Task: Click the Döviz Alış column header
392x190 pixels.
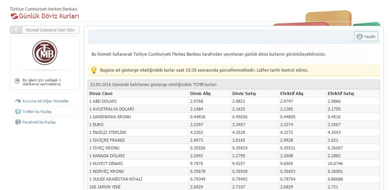Action: click(x=201, y=93)
